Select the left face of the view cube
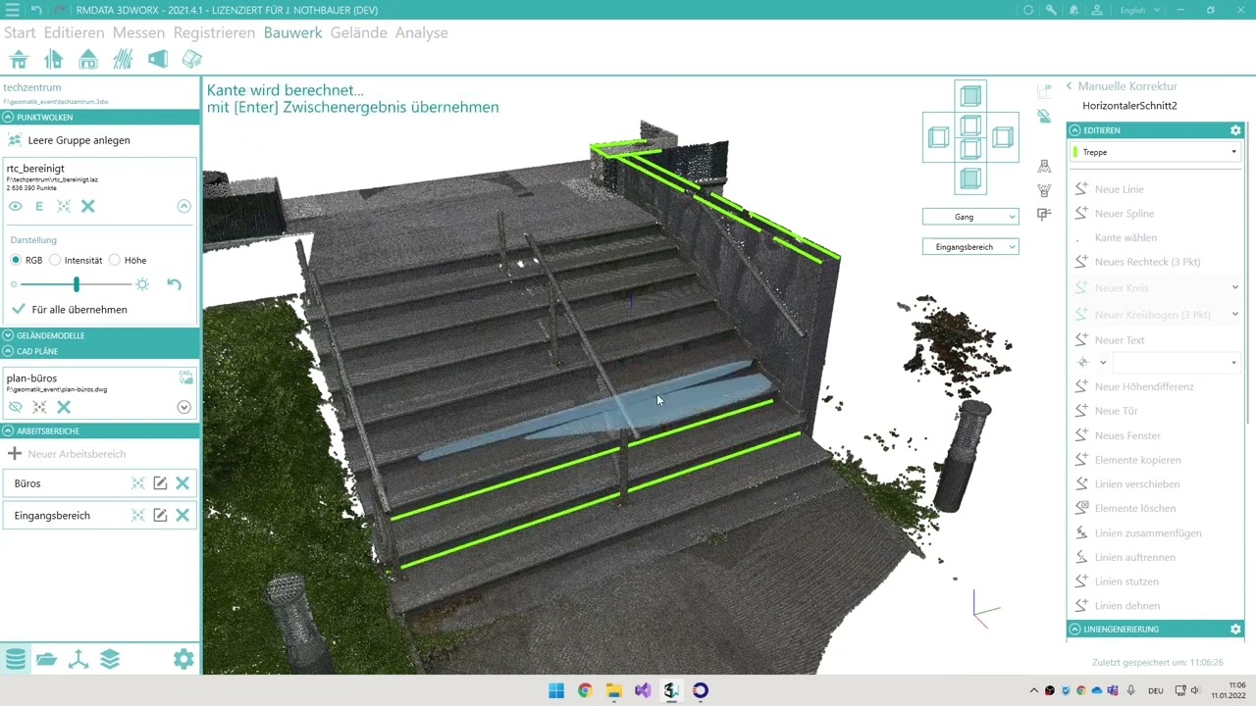This screenshot has height=706, width=1256. 939,137
